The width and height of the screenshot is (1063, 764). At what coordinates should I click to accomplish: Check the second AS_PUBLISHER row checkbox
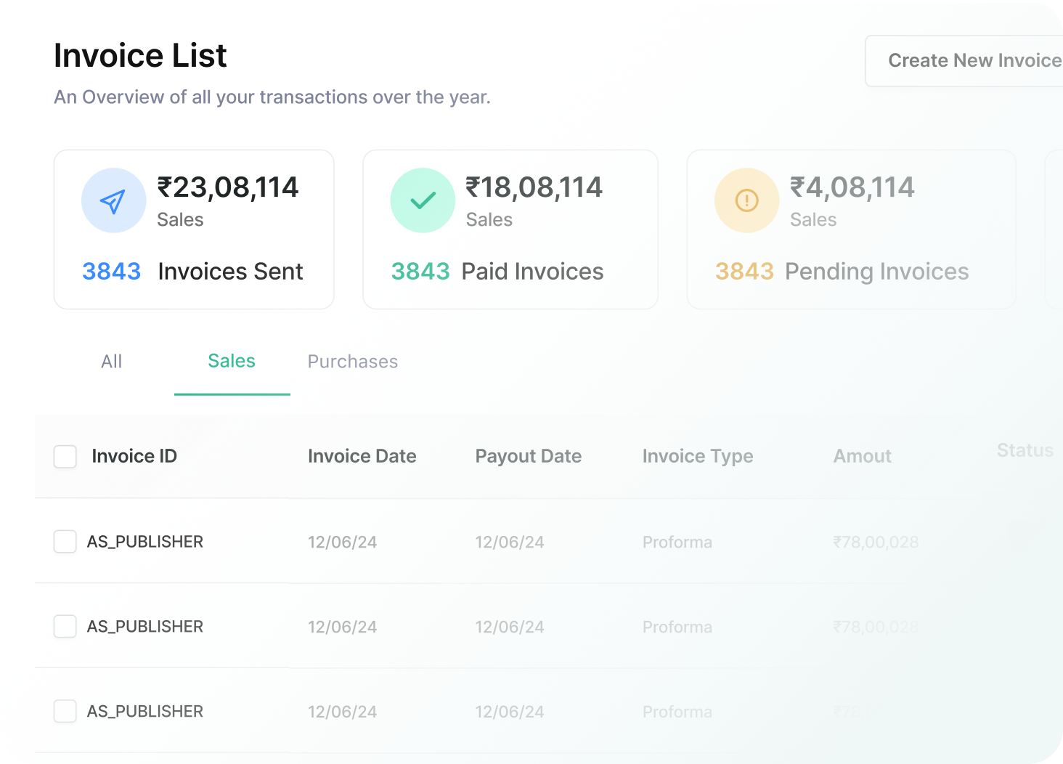pyautogui.click(x=65, y=627)
